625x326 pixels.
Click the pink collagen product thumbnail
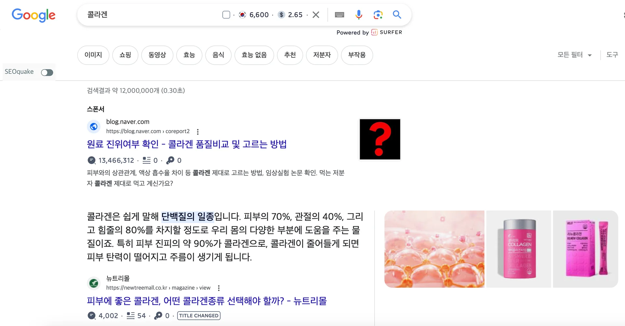pos(518,249)
